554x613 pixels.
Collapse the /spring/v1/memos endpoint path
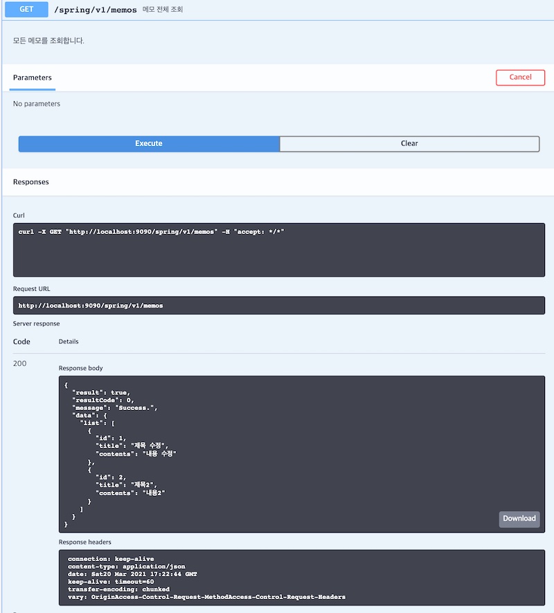click(96, 10)
